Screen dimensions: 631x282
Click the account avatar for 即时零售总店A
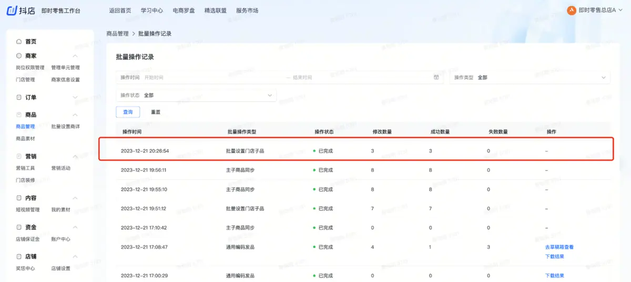[571, 11]
